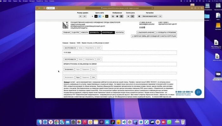Screen dimensions: 222x126
Task: Click Главная breadcrumb link
Action: click(x=65, y=43)
